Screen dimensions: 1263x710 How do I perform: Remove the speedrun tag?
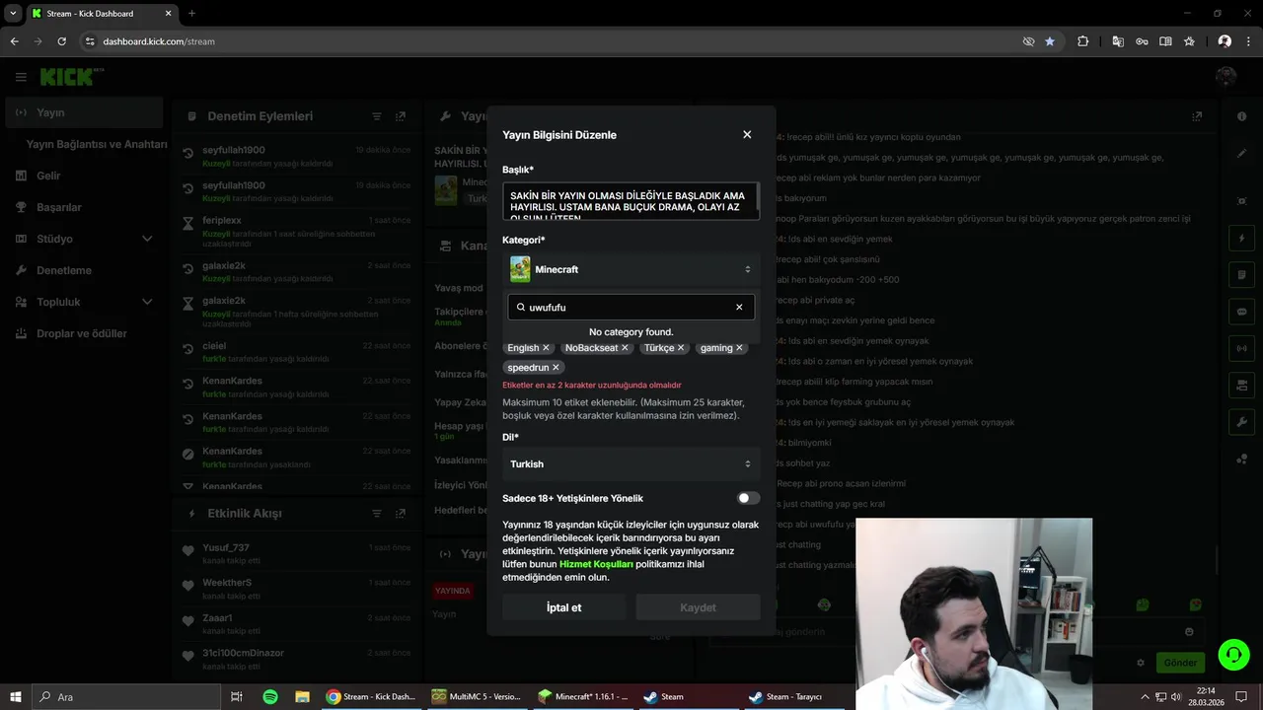pyautogui.click(x=556, y=368)
